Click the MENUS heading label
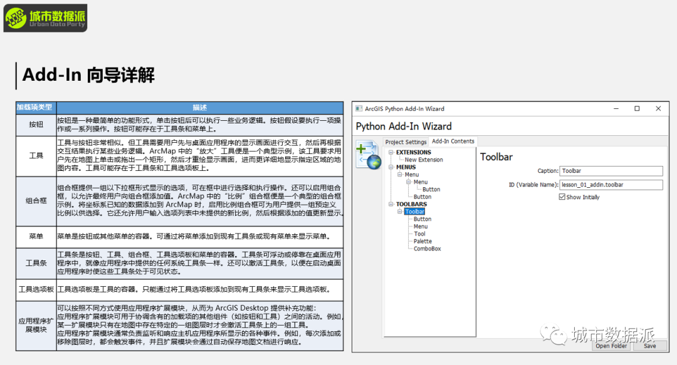Screen dimensions: 677x365 tap(406, 167)
